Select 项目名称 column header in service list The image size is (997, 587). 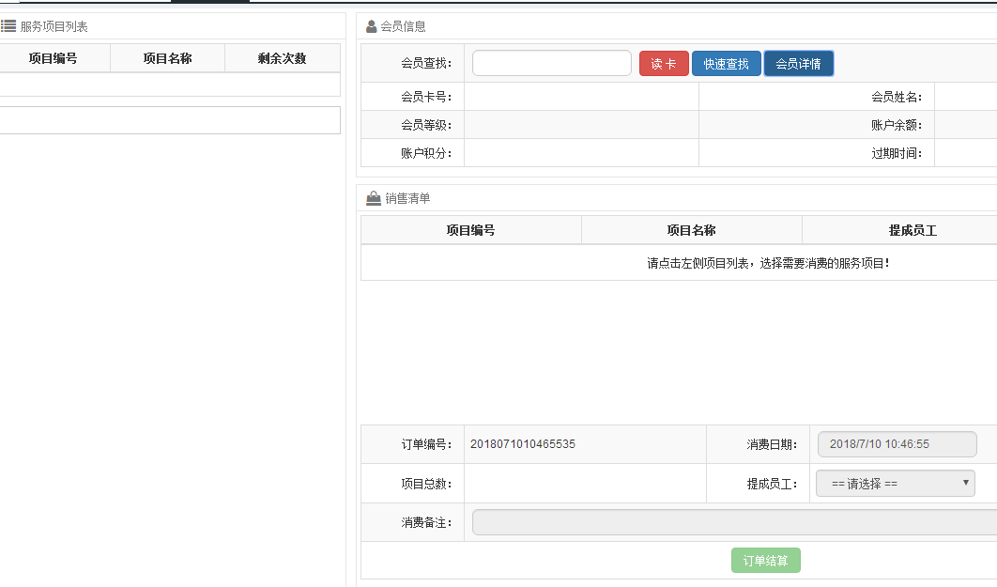coord(167,58)
